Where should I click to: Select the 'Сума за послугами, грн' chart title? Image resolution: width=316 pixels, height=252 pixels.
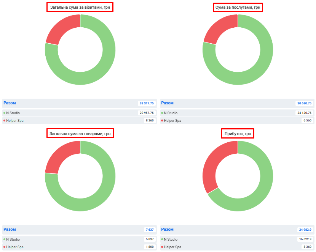[238, 7]
